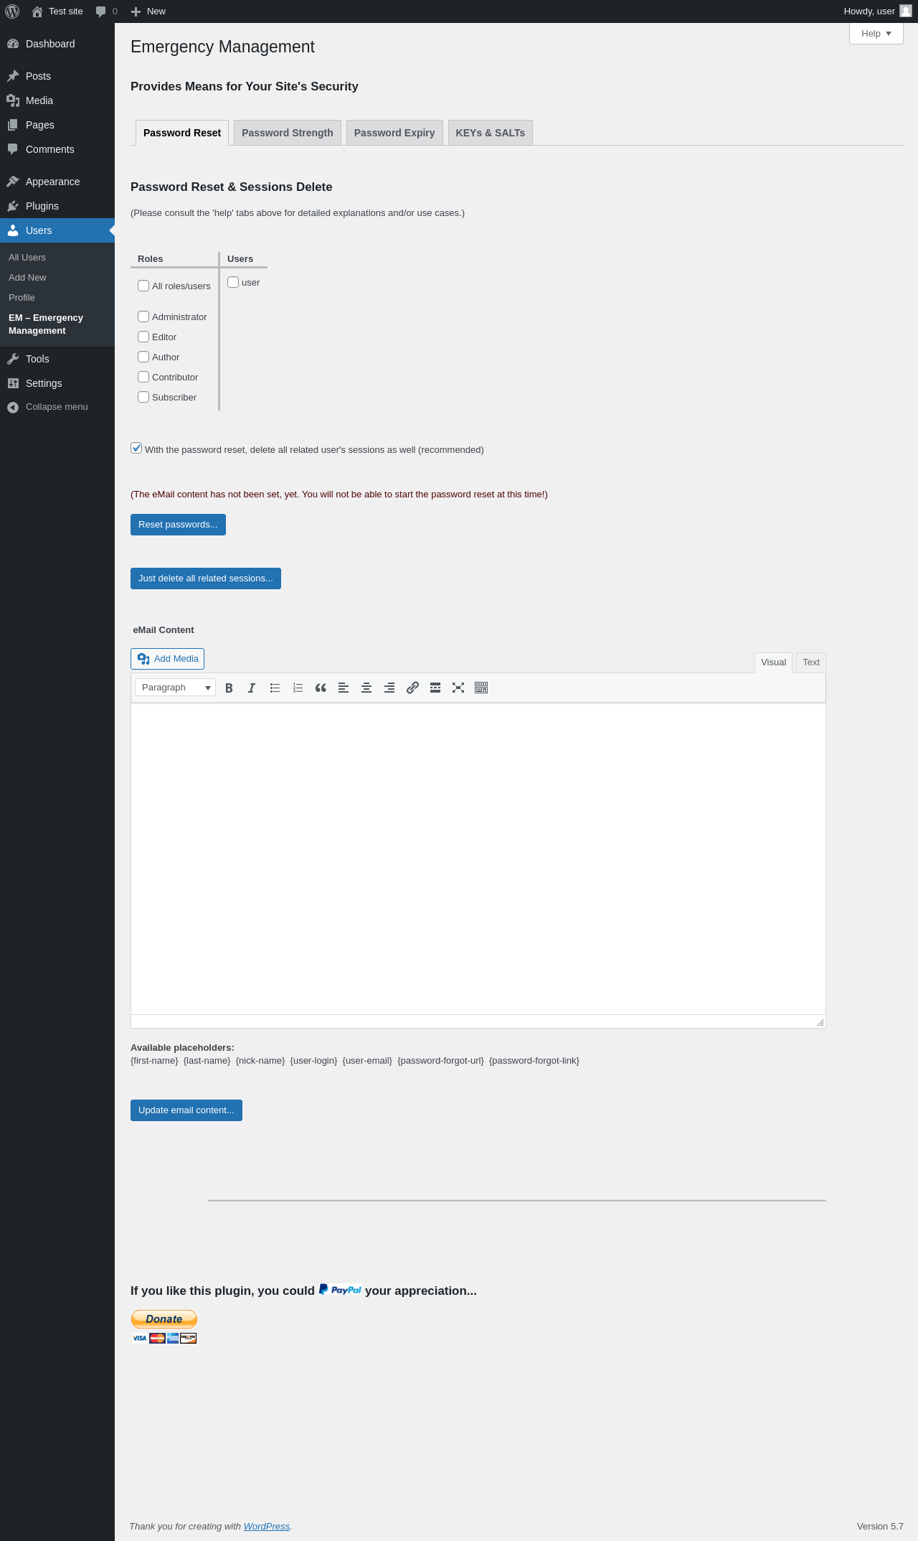Enable fullscreen editor mode
The image size is (918, 1541).
458,688
